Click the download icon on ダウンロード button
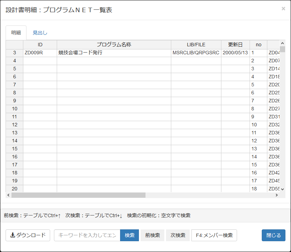 [13, 235]
